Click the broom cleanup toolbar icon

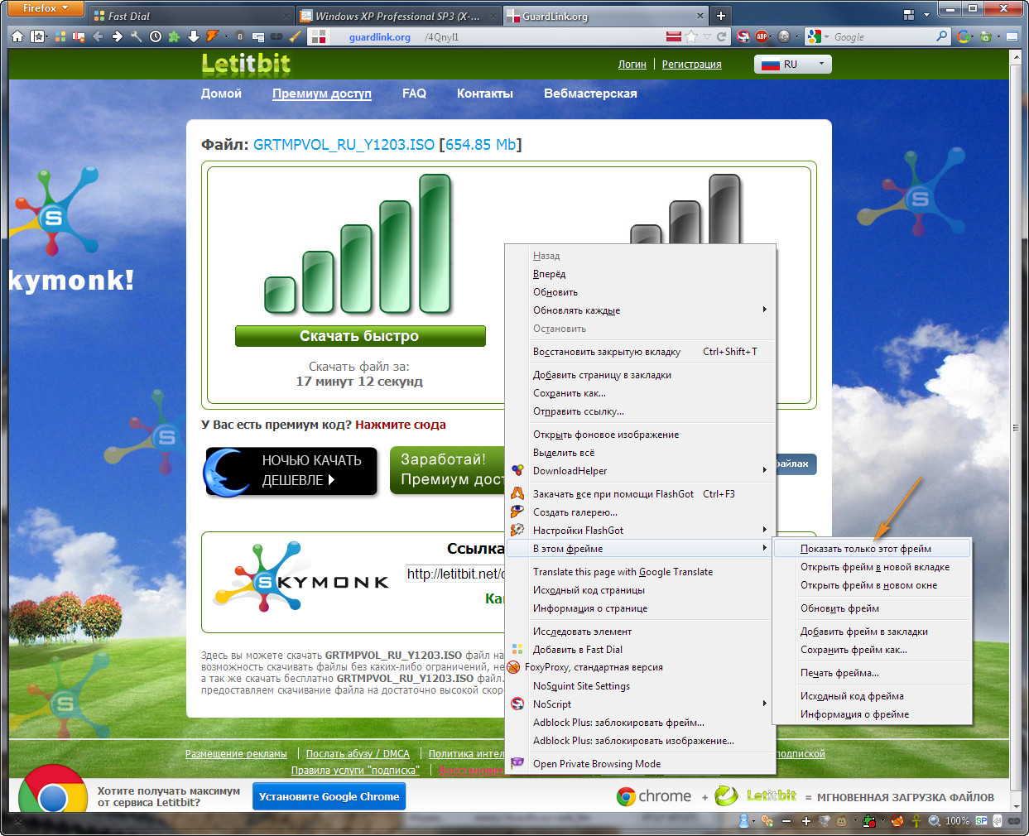click(x=296, y=36)
